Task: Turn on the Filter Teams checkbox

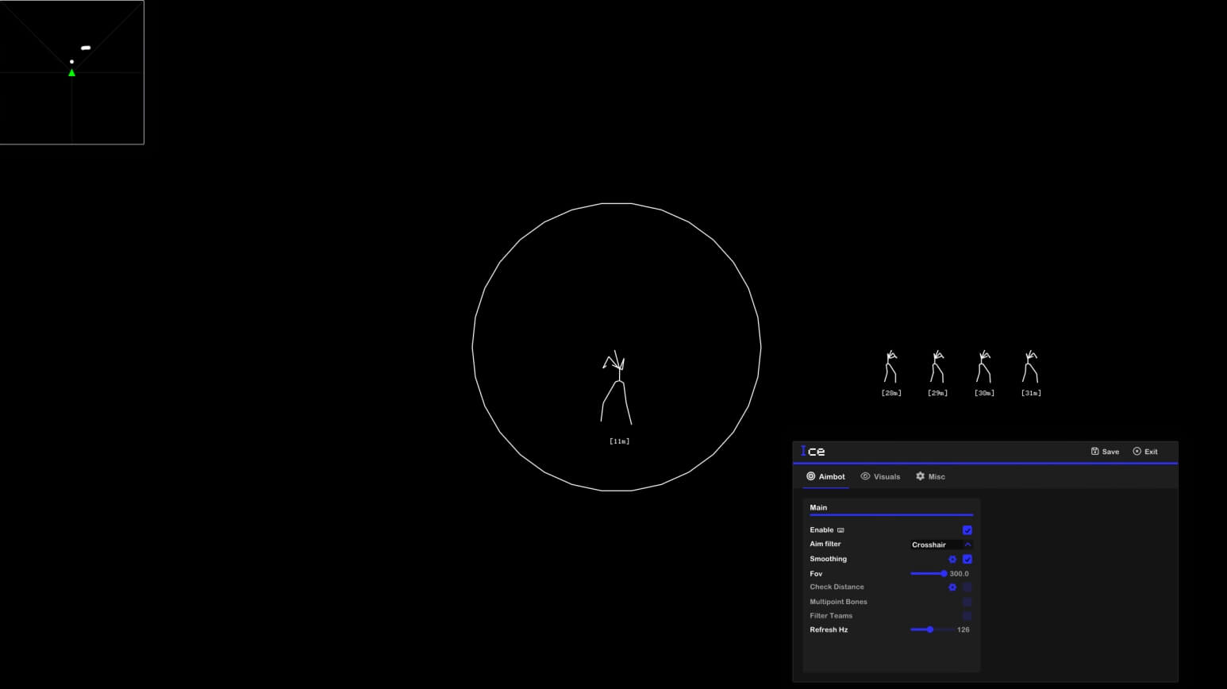Action: coord(967,616)
